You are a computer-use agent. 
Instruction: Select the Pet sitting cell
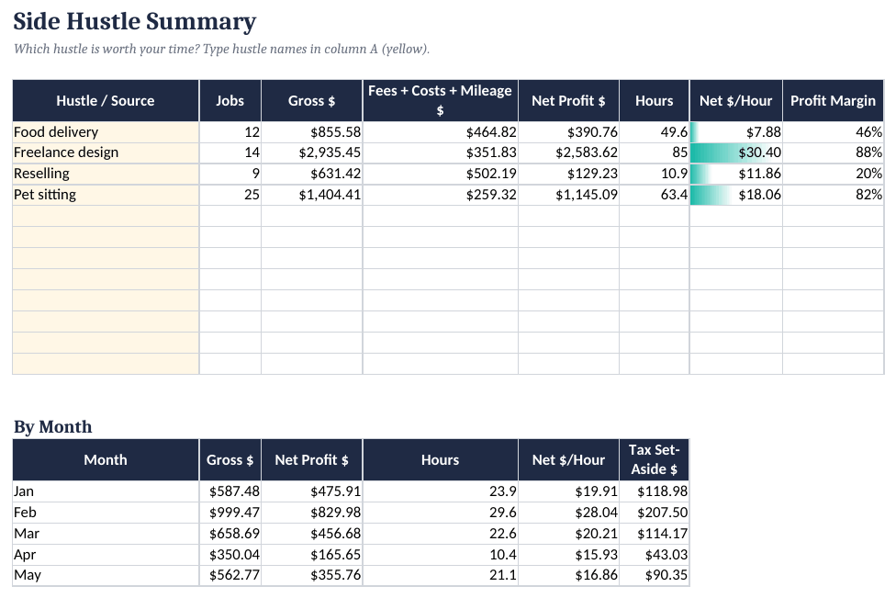pyautogui.click(x=106, y=195)
